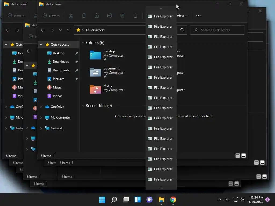Select Downloads in front window navigation pane

(61, 62)
